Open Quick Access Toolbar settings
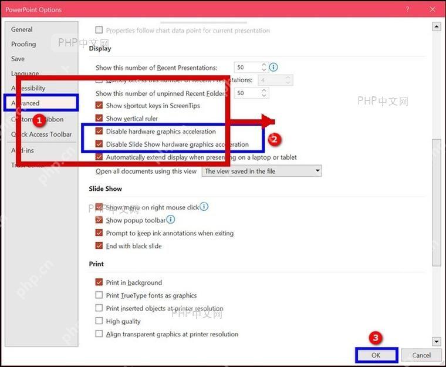 pyautogui.click(x=42, y=134)
